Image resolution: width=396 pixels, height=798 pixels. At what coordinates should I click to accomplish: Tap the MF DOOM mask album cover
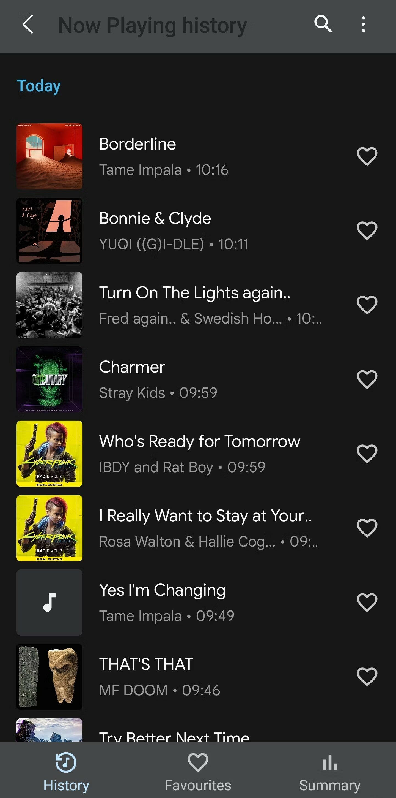50,677
